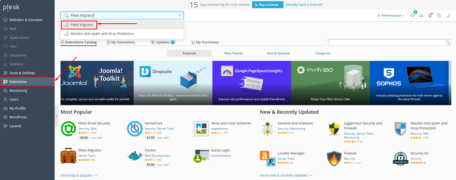Collapse the sidebar with the arrow handle
456x180 pixels.
tap(57, 116)
